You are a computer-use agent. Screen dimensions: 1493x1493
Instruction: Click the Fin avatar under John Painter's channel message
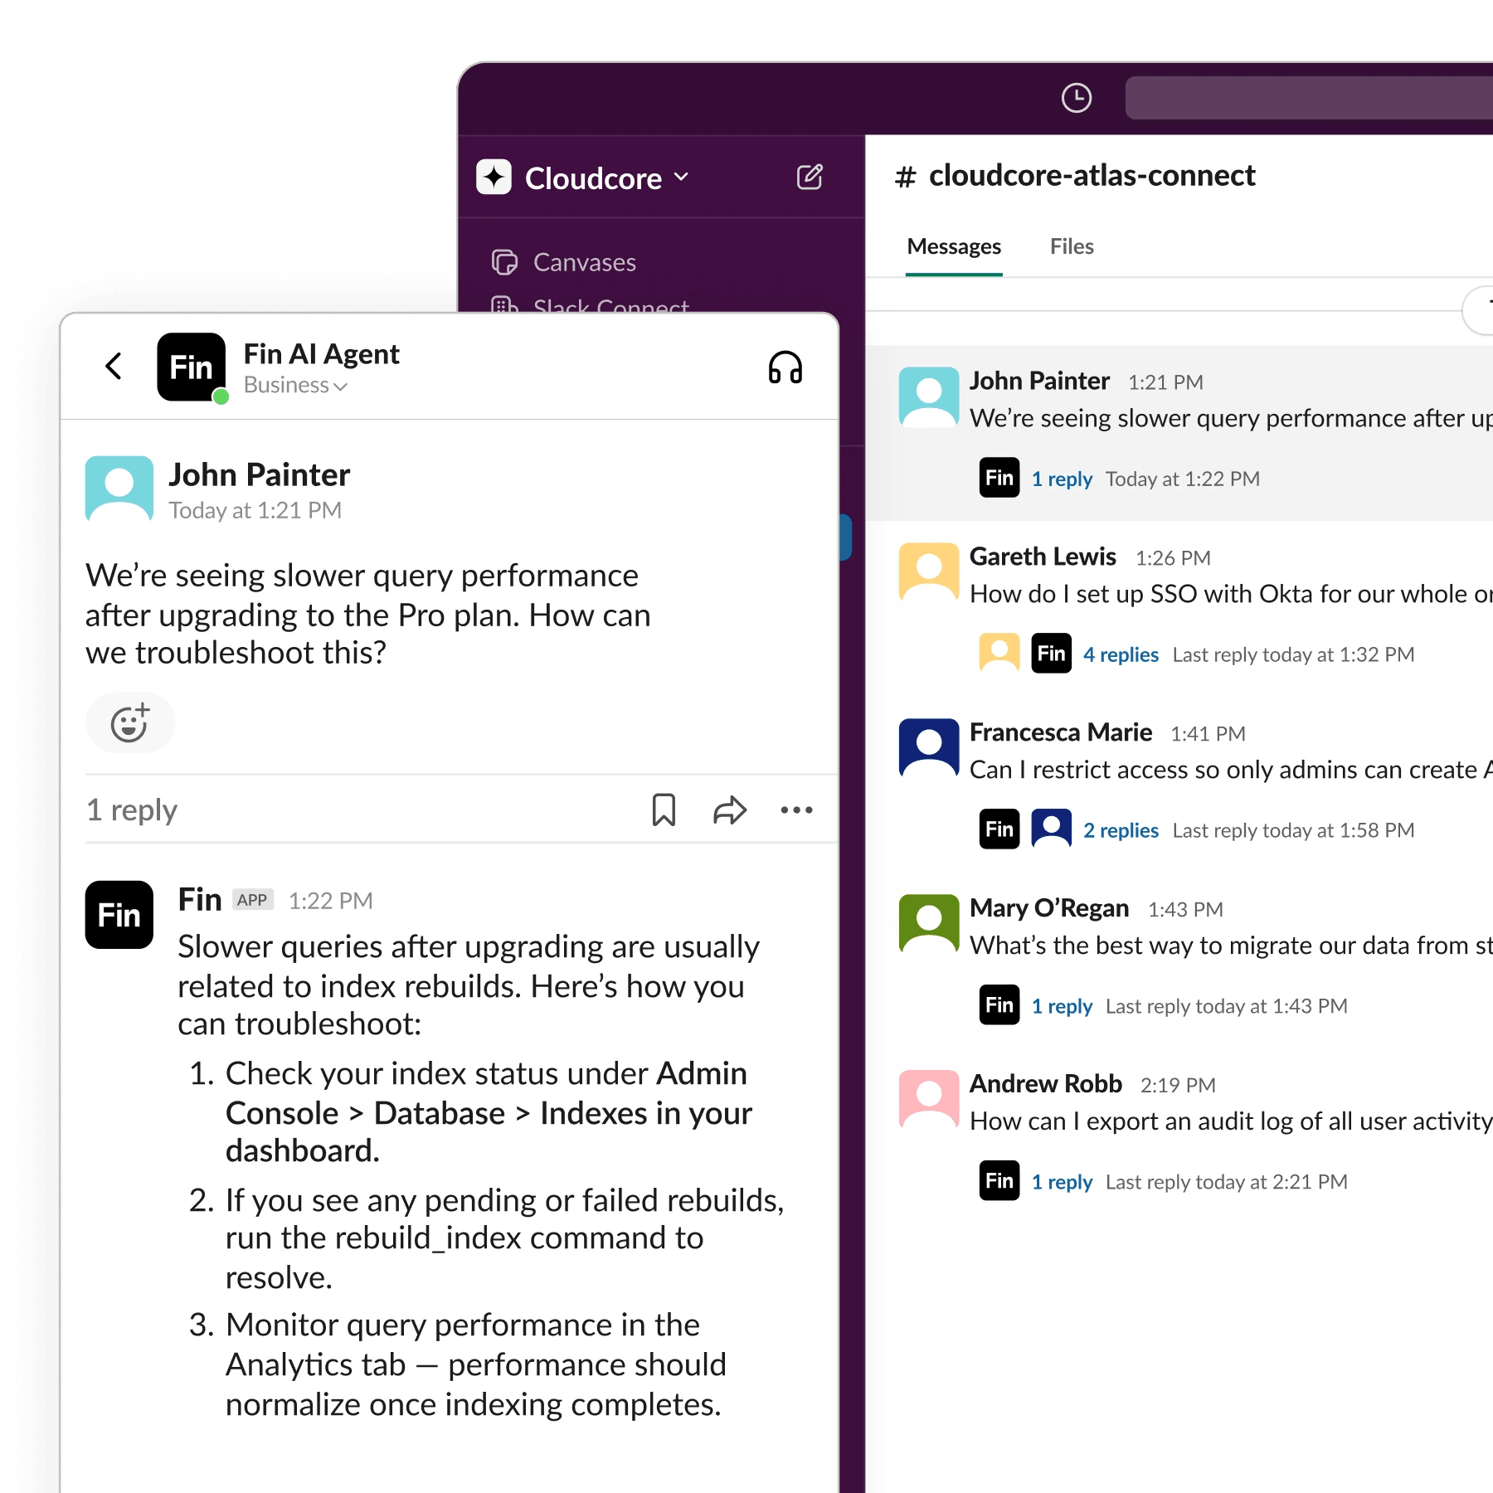tap(999, 478)
